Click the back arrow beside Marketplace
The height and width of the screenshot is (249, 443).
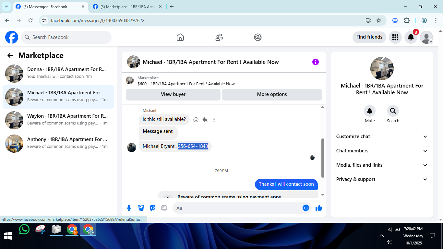click(x=10, y=55)
